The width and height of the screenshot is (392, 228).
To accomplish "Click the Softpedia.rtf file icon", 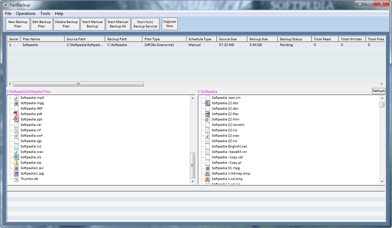I will pos(16,130).
